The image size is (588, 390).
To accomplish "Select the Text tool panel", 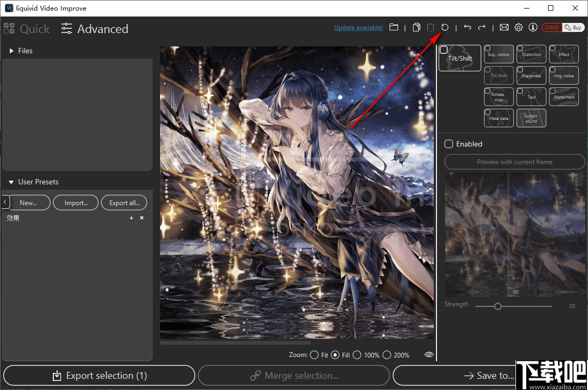I will tap(531, 96).
